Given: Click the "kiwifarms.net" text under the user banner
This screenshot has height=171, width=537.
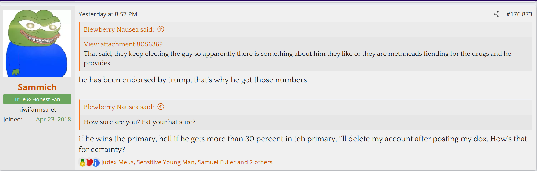Looking at the screenshot, I should [x=37, y=110].
